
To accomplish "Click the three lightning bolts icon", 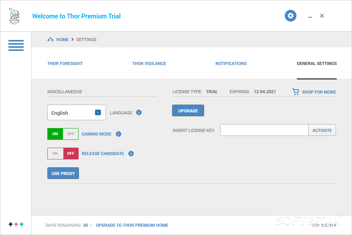I will point(16,224).
